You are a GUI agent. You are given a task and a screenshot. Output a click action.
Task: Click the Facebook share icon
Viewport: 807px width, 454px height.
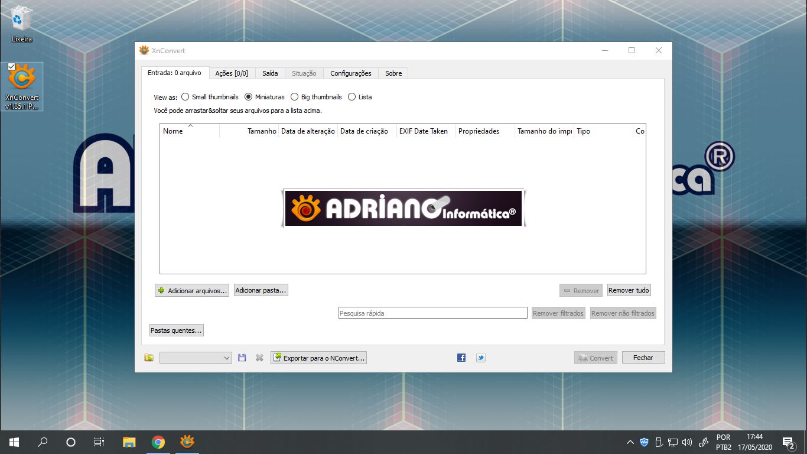461,357
